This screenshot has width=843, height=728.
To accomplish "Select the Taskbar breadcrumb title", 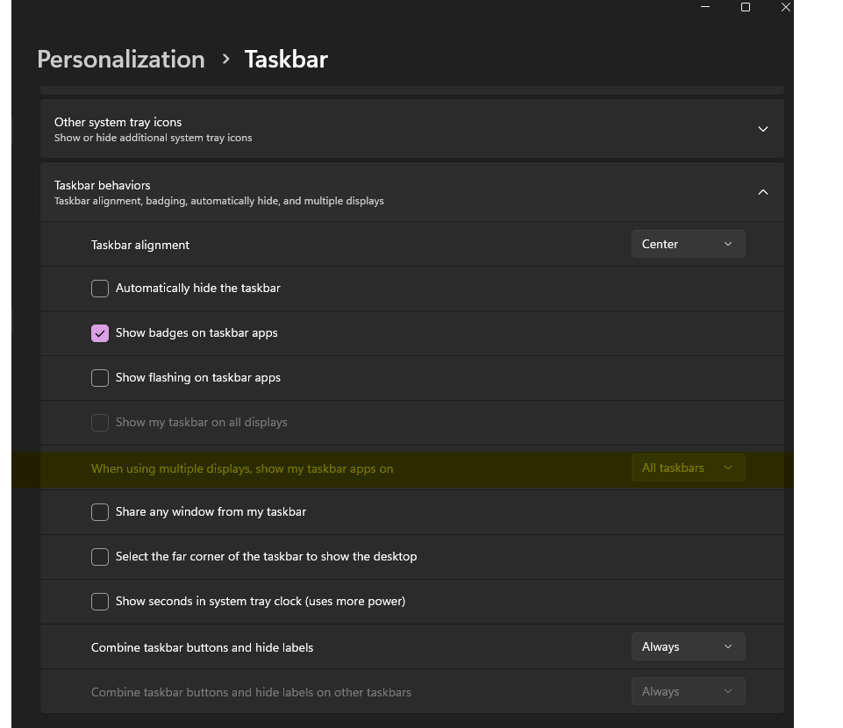I will click(x=285, y=59).
